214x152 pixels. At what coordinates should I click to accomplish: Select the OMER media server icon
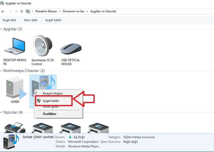(x=16, y=88)
